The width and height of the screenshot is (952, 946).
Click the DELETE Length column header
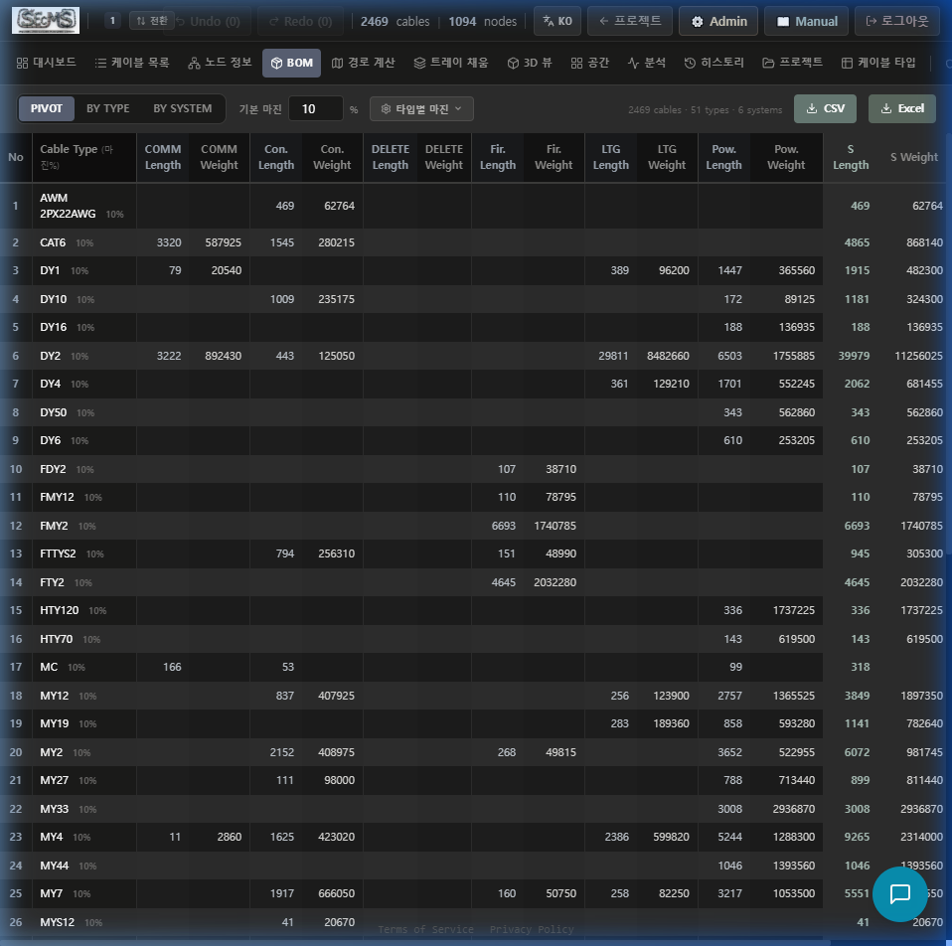pos(391,157)
